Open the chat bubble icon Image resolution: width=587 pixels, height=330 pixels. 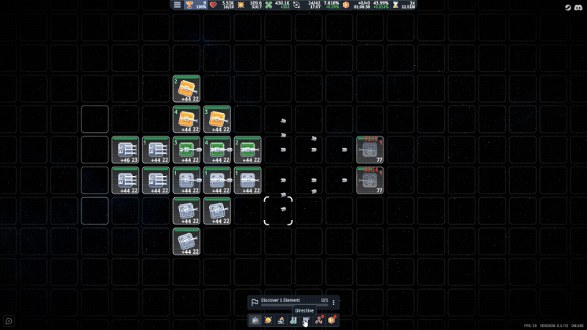9,321
